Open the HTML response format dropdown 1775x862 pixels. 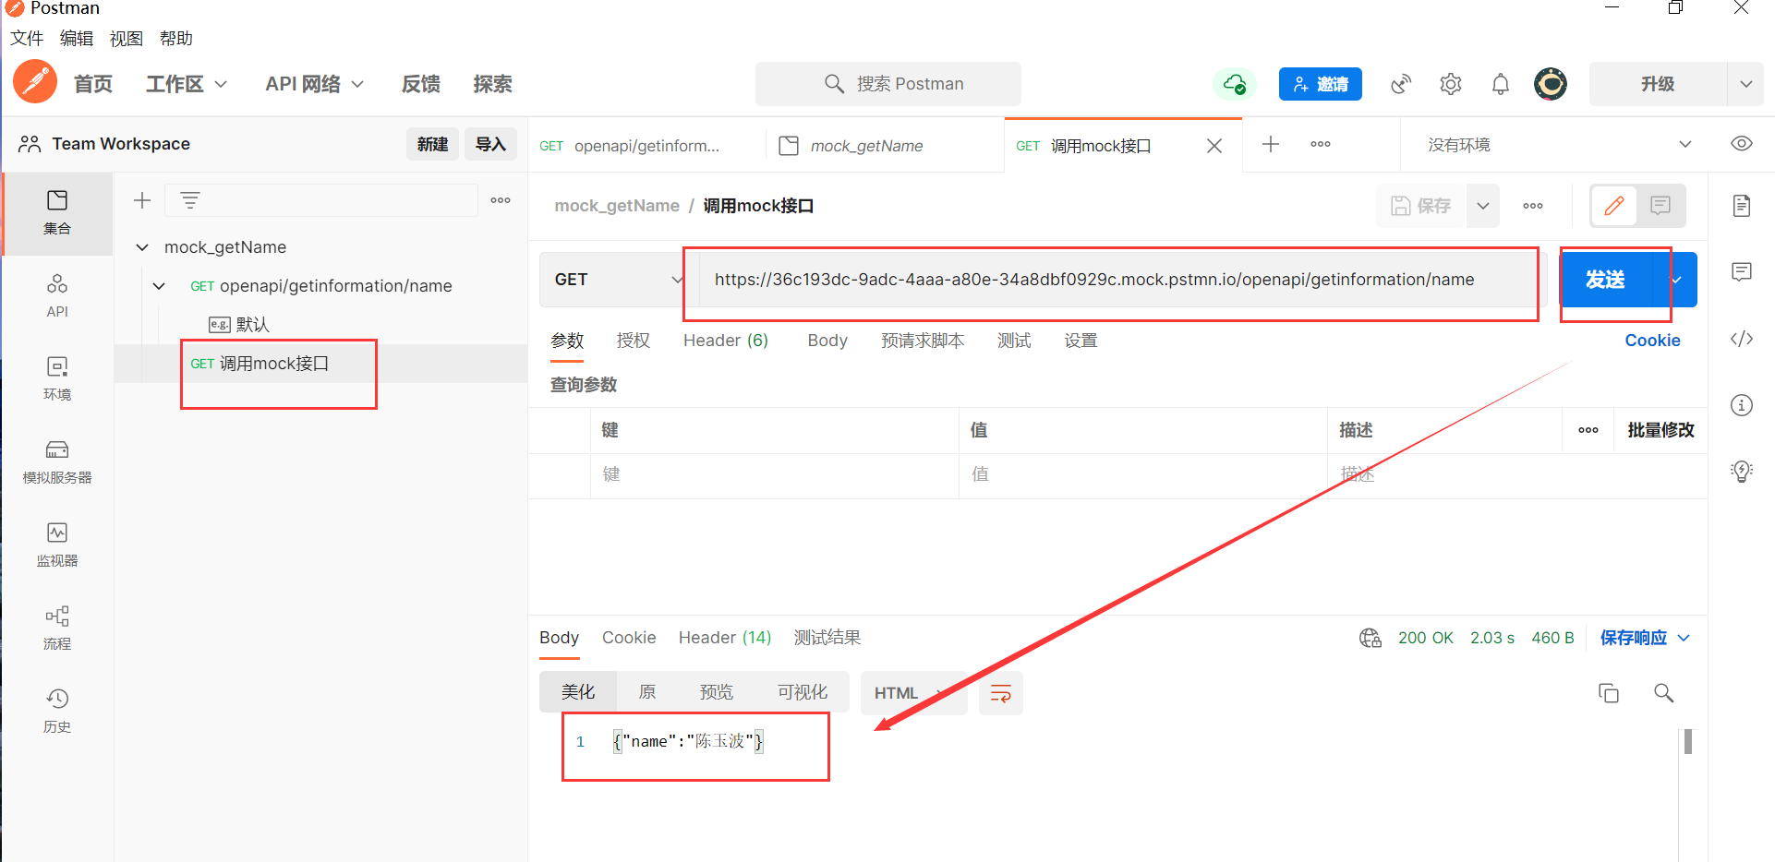(x=912, y=693)
